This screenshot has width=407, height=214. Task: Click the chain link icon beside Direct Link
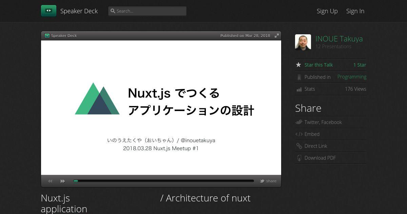(299, 146)
